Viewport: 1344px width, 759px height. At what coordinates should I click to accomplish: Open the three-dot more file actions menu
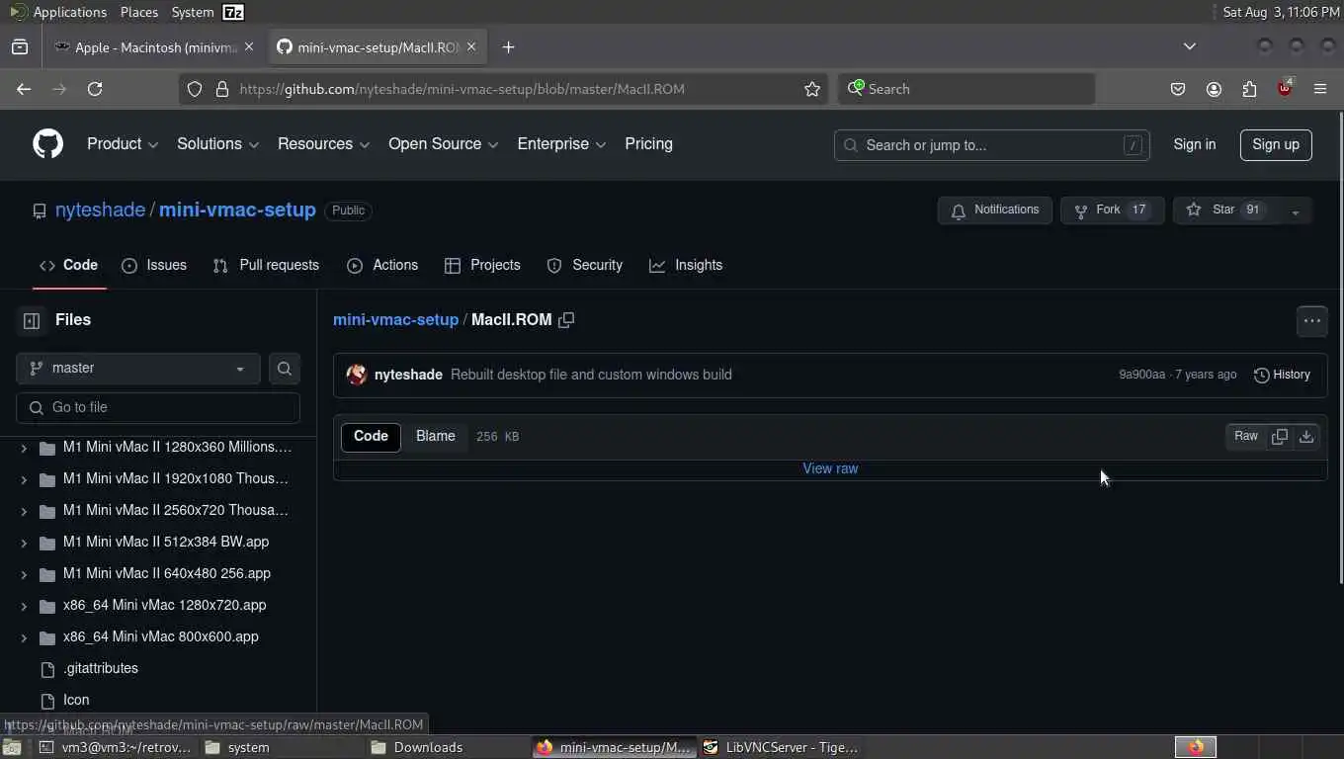point(1311,320)
